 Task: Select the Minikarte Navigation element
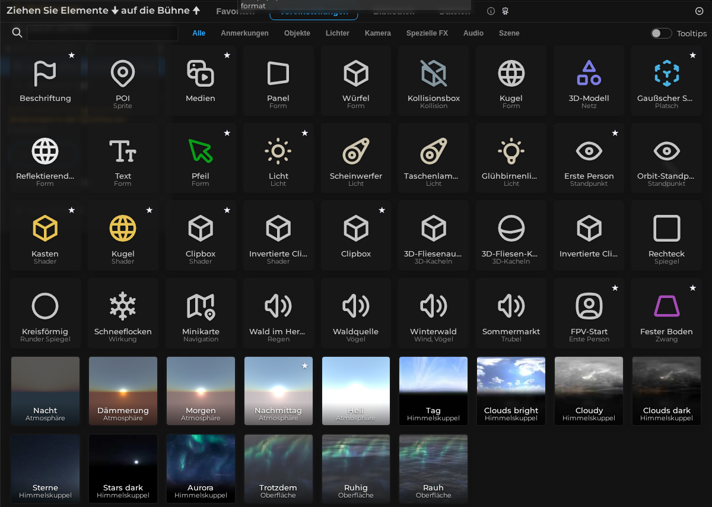tap(201, 313)
